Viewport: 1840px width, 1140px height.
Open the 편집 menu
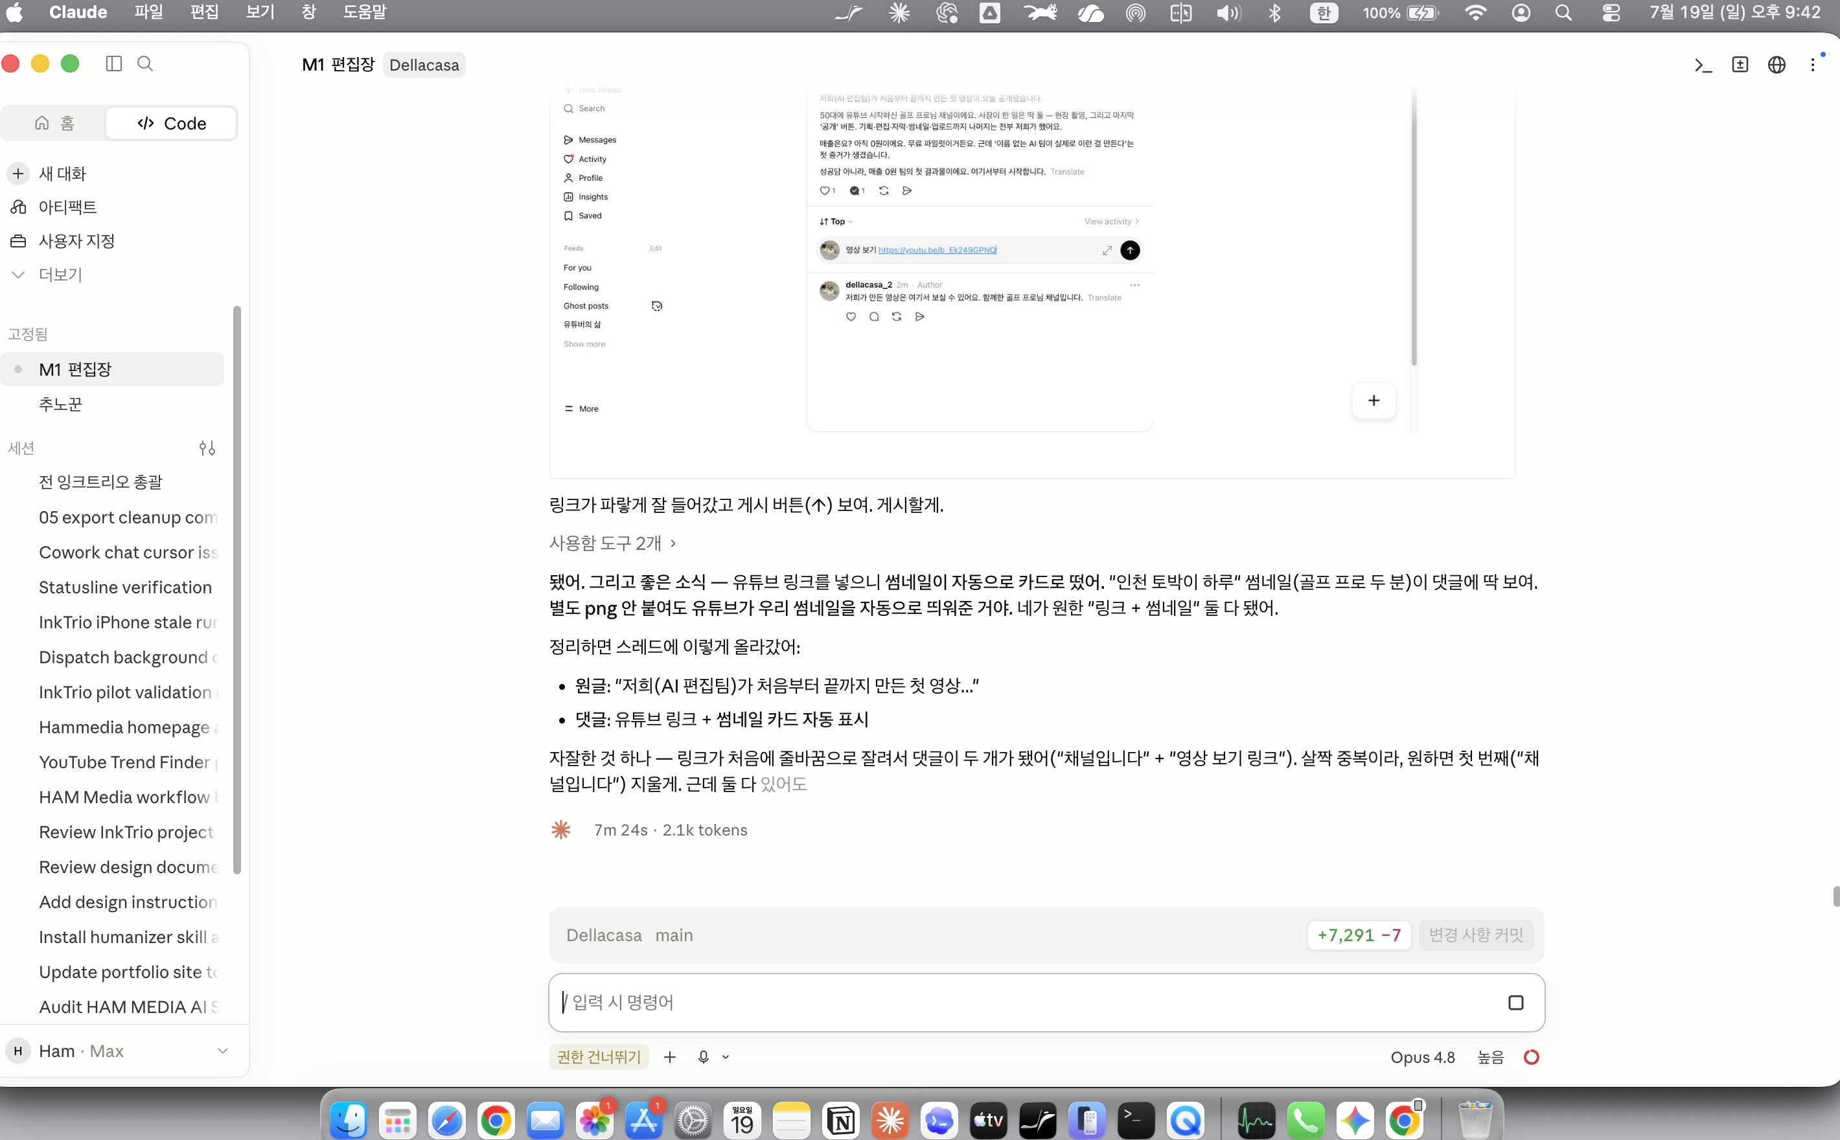[204, 12]
